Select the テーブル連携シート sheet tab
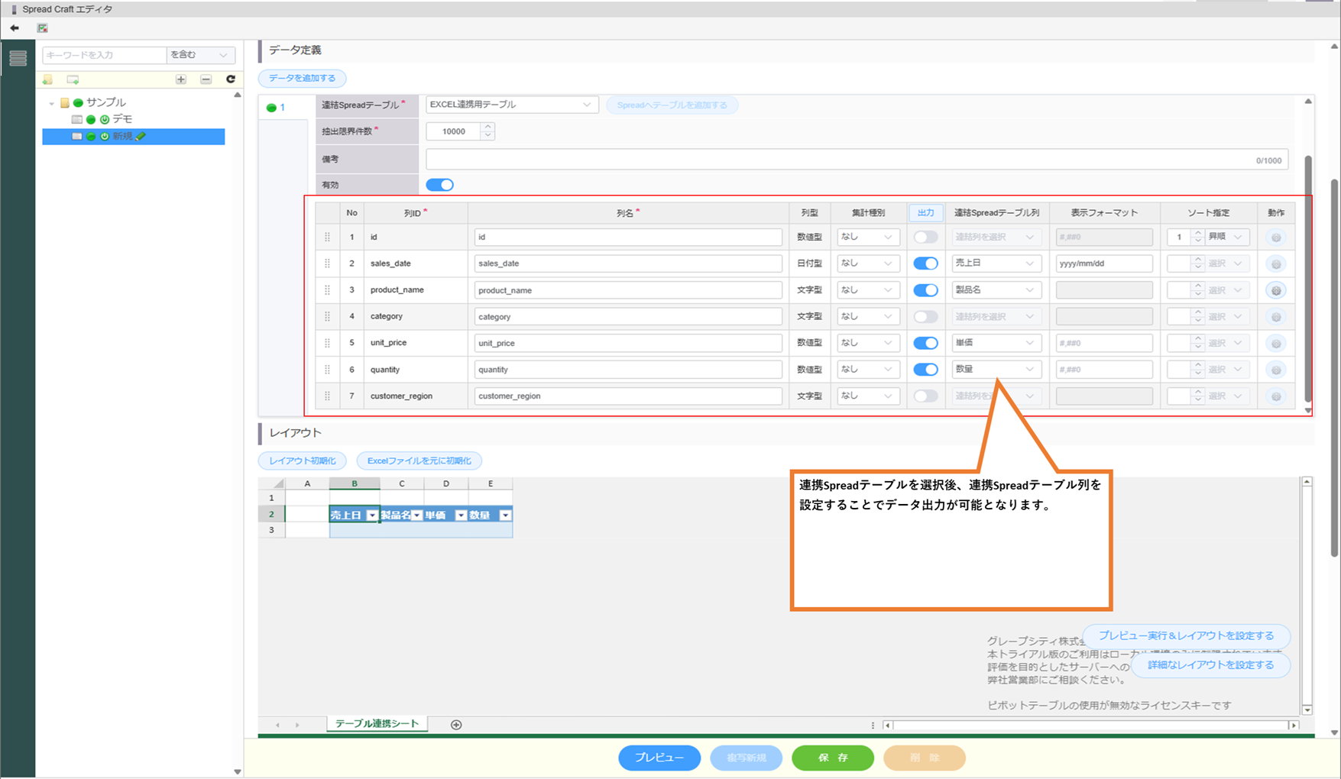 [377, 724]
